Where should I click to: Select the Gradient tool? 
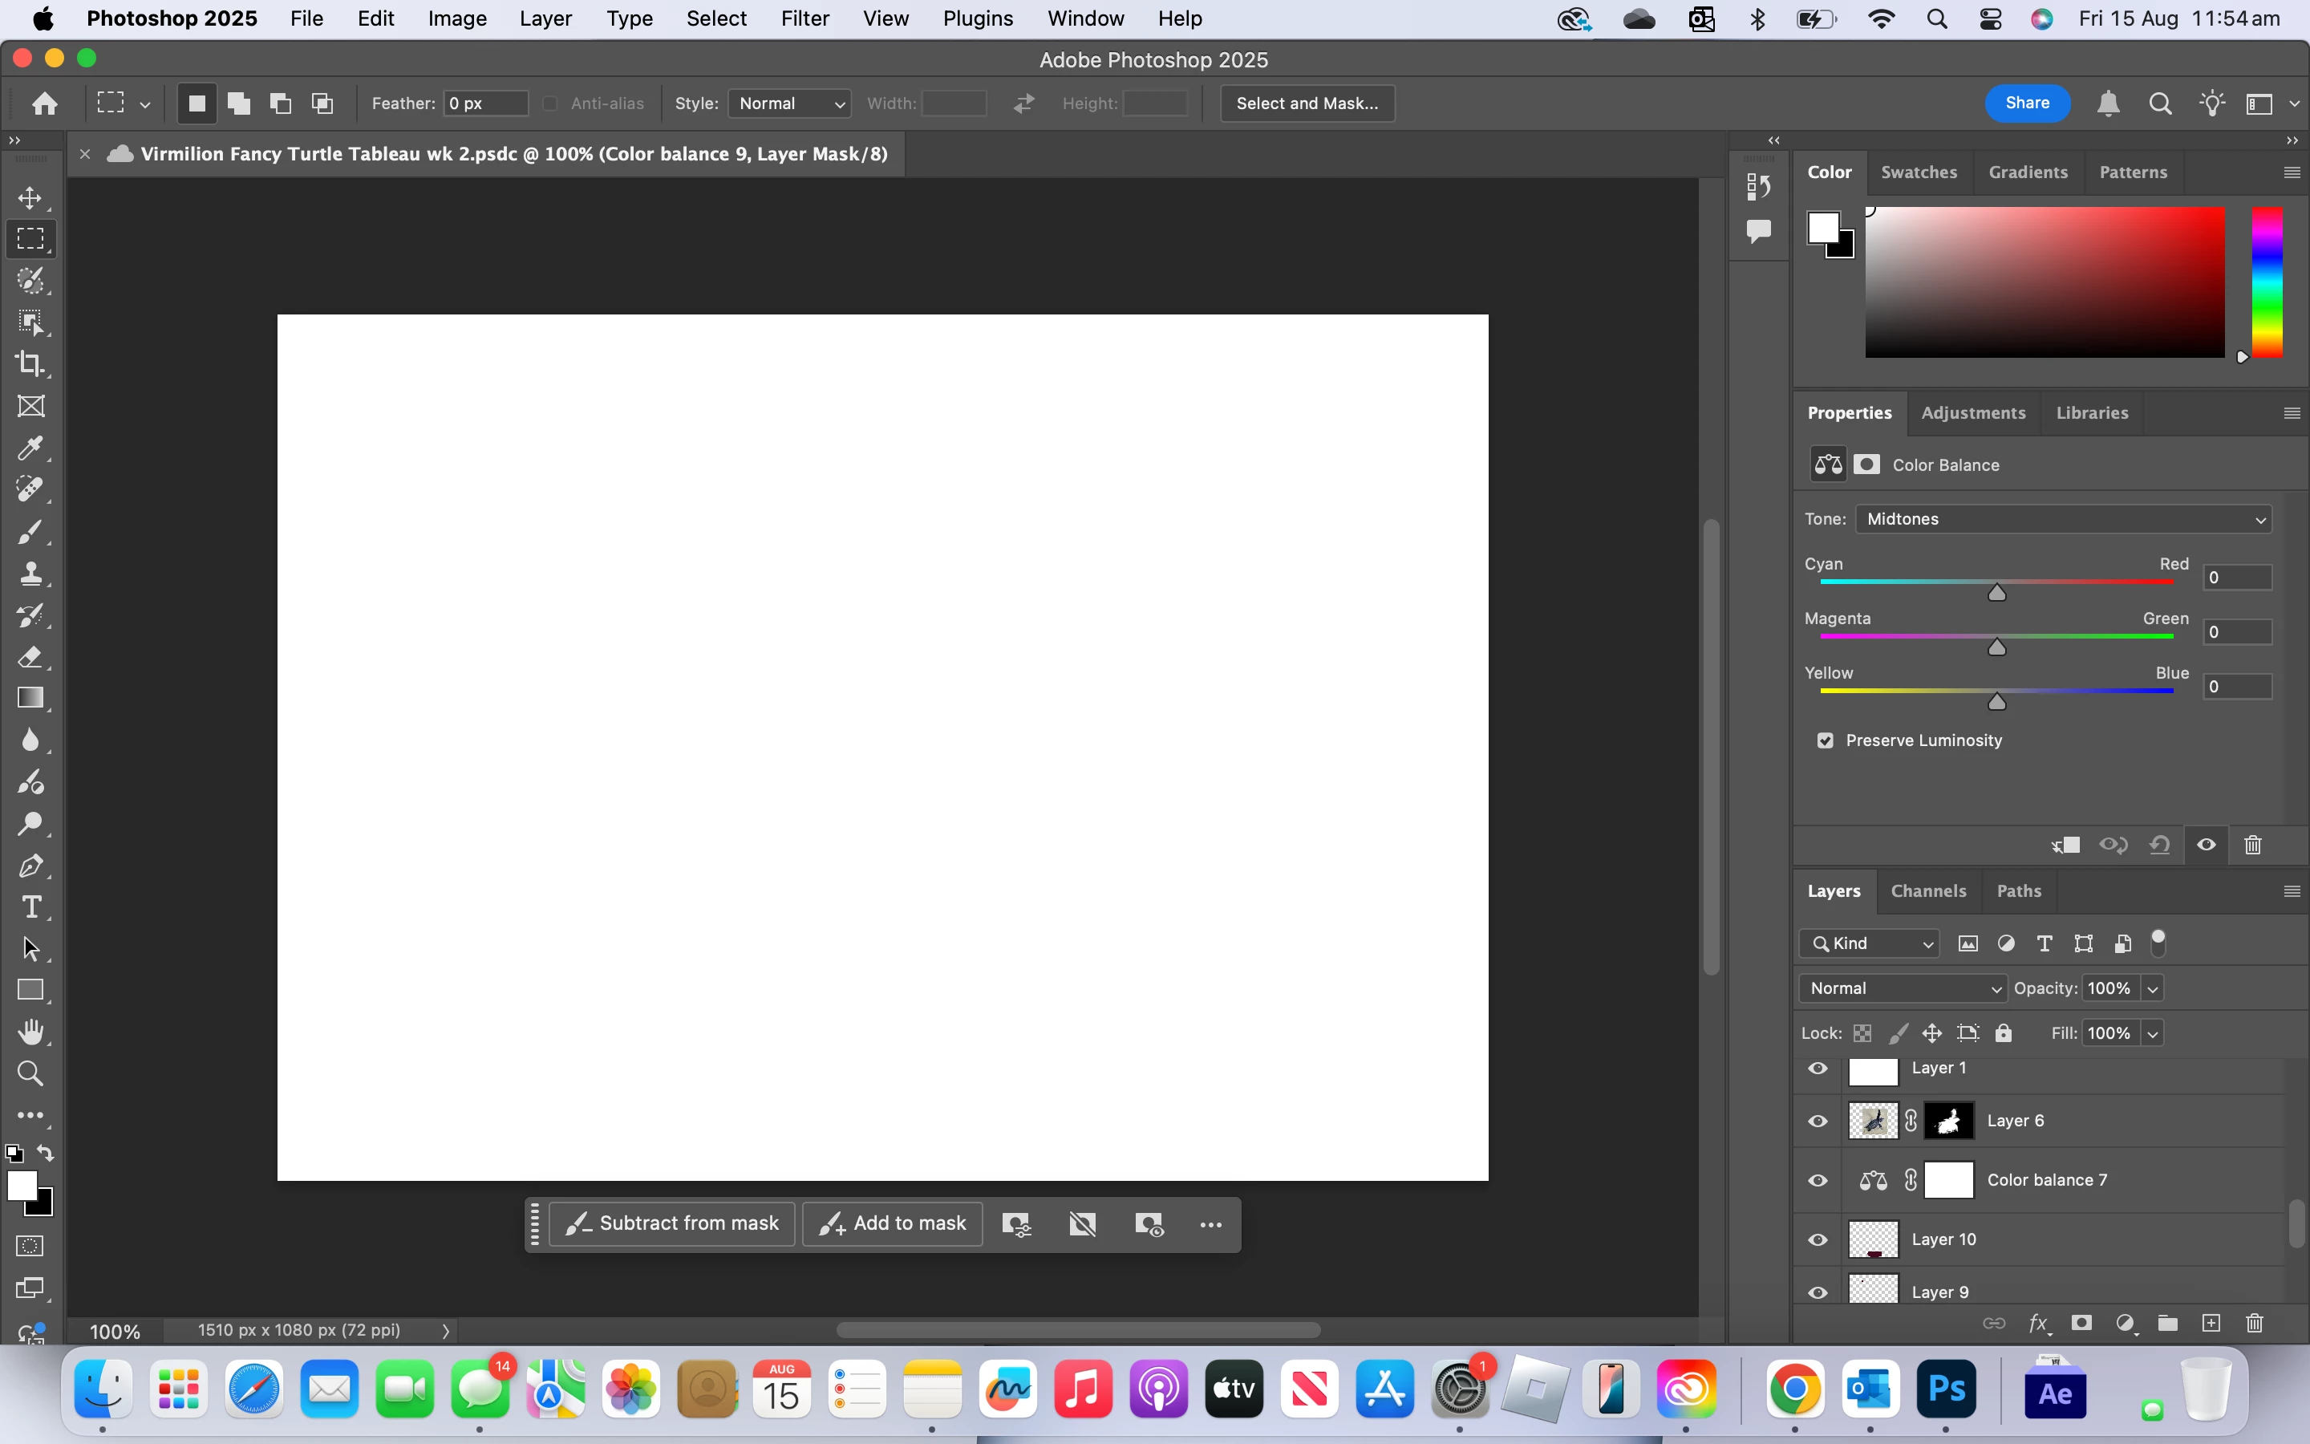click(x=30, y=698)
